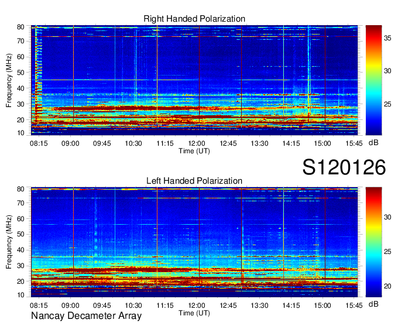
Task: Click 12:00 tick under Right Handed plot
Action: (197, 143)
